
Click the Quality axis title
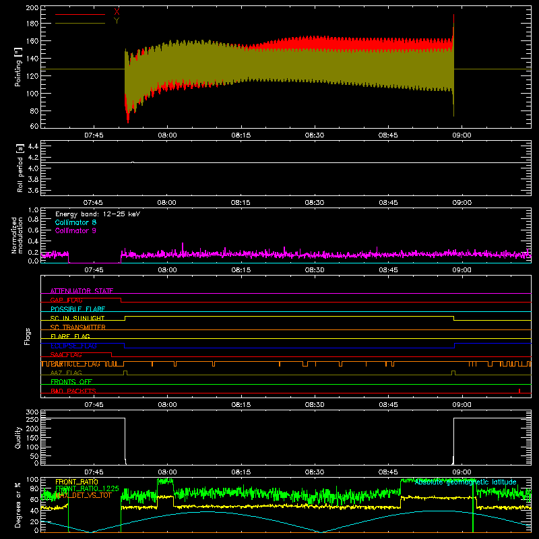18,437
